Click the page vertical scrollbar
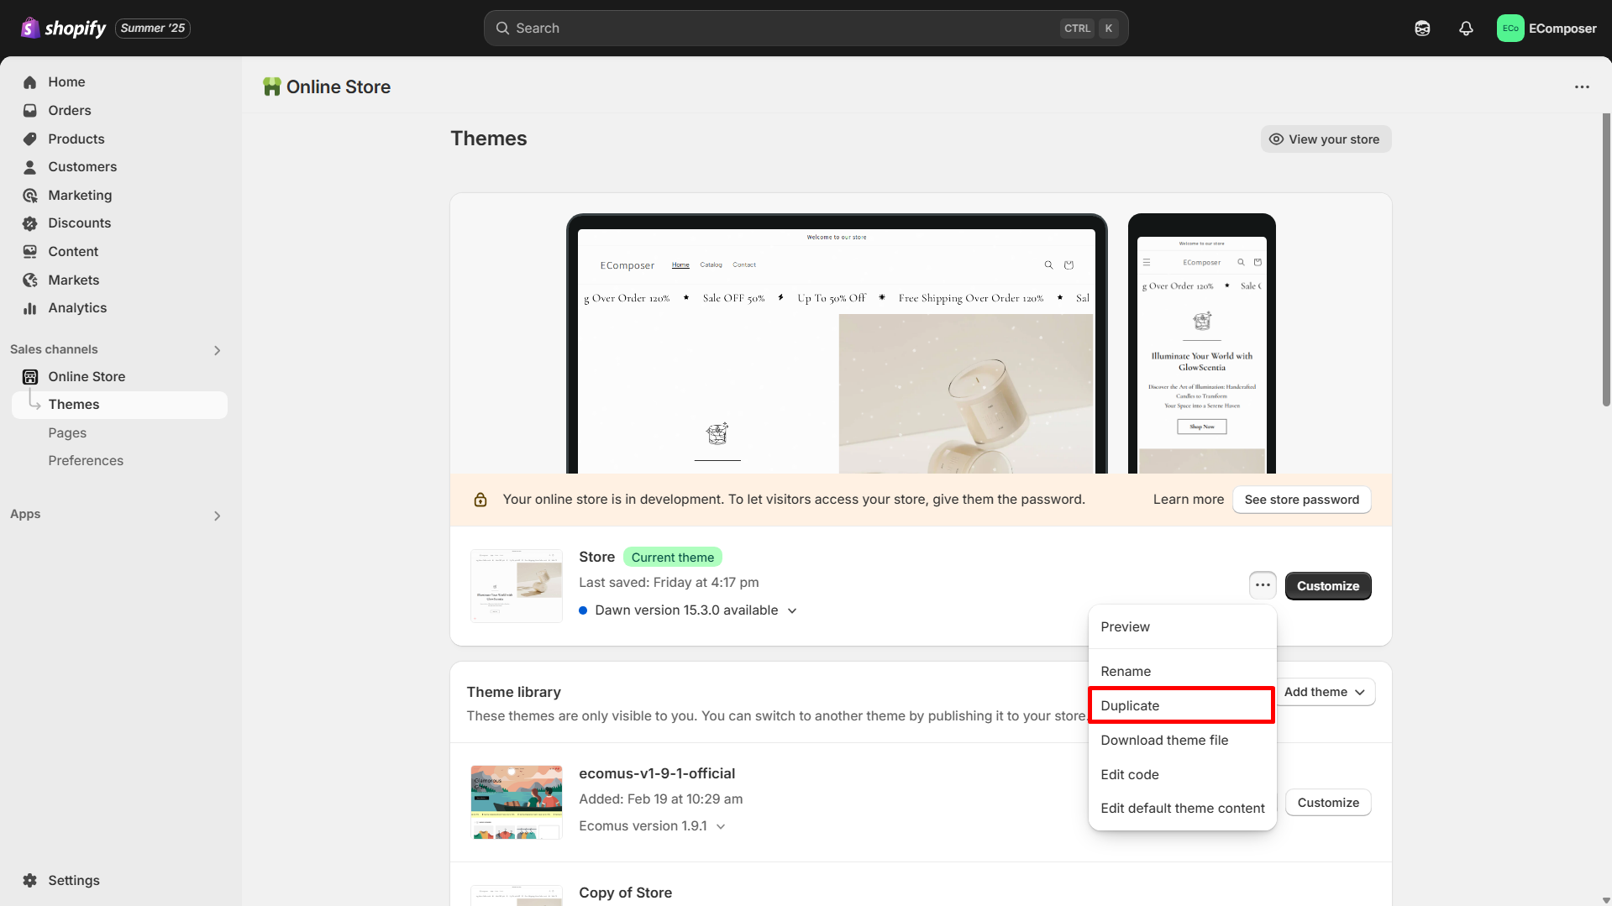 click(1606, 260)
